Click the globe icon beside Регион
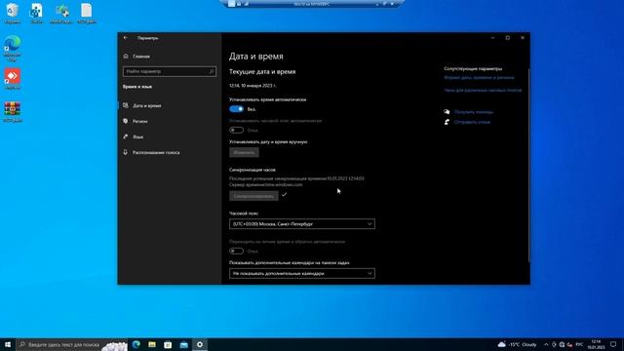624x351 pixels. pos(126,121)
